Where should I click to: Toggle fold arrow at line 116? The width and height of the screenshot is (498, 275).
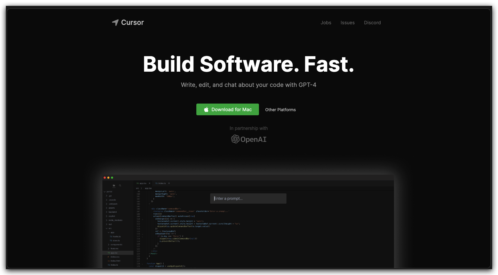142,234
